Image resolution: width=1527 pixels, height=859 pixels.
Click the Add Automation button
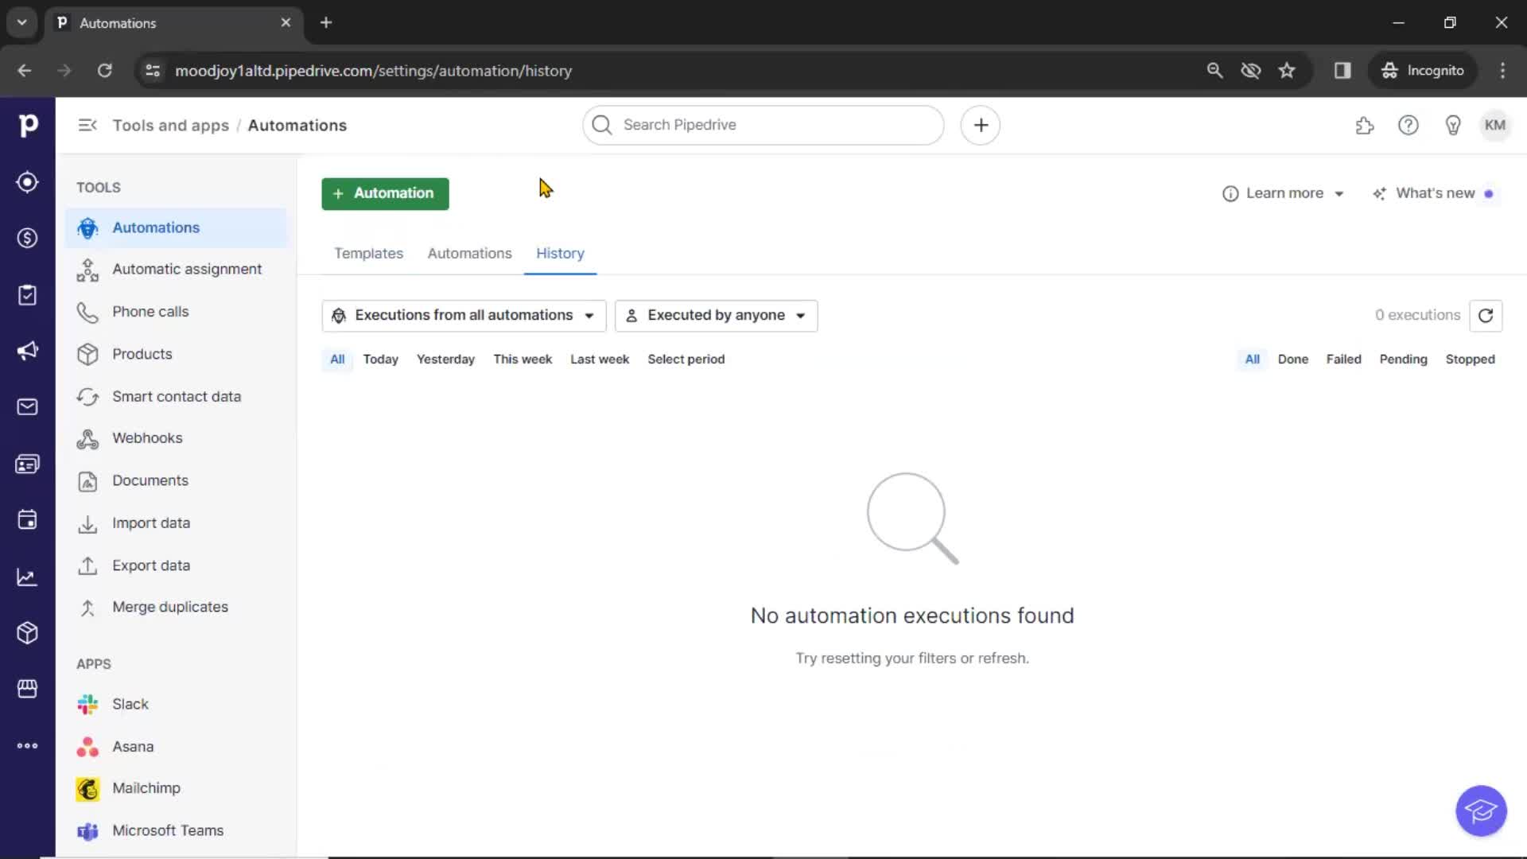[385, 193]
